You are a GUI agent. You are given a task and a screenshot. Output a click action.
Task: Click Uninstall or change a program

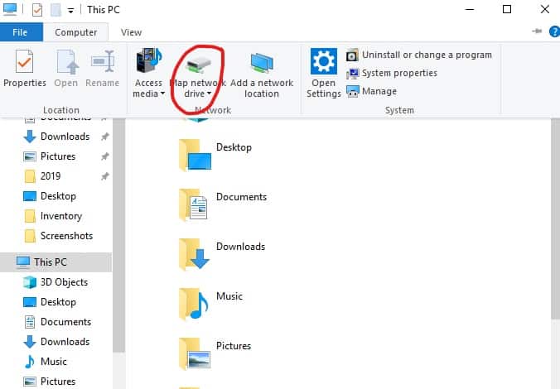tap(419, 55)
